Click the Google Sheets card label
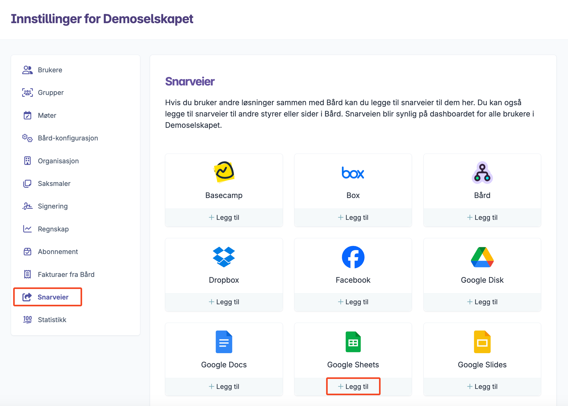Image resolution: width=568 pixels, height=406 pixels. 353,365
